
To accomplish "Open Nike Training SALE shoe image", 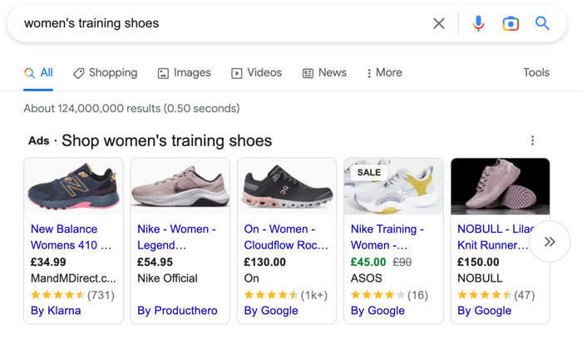I will (x=394, y=187).
